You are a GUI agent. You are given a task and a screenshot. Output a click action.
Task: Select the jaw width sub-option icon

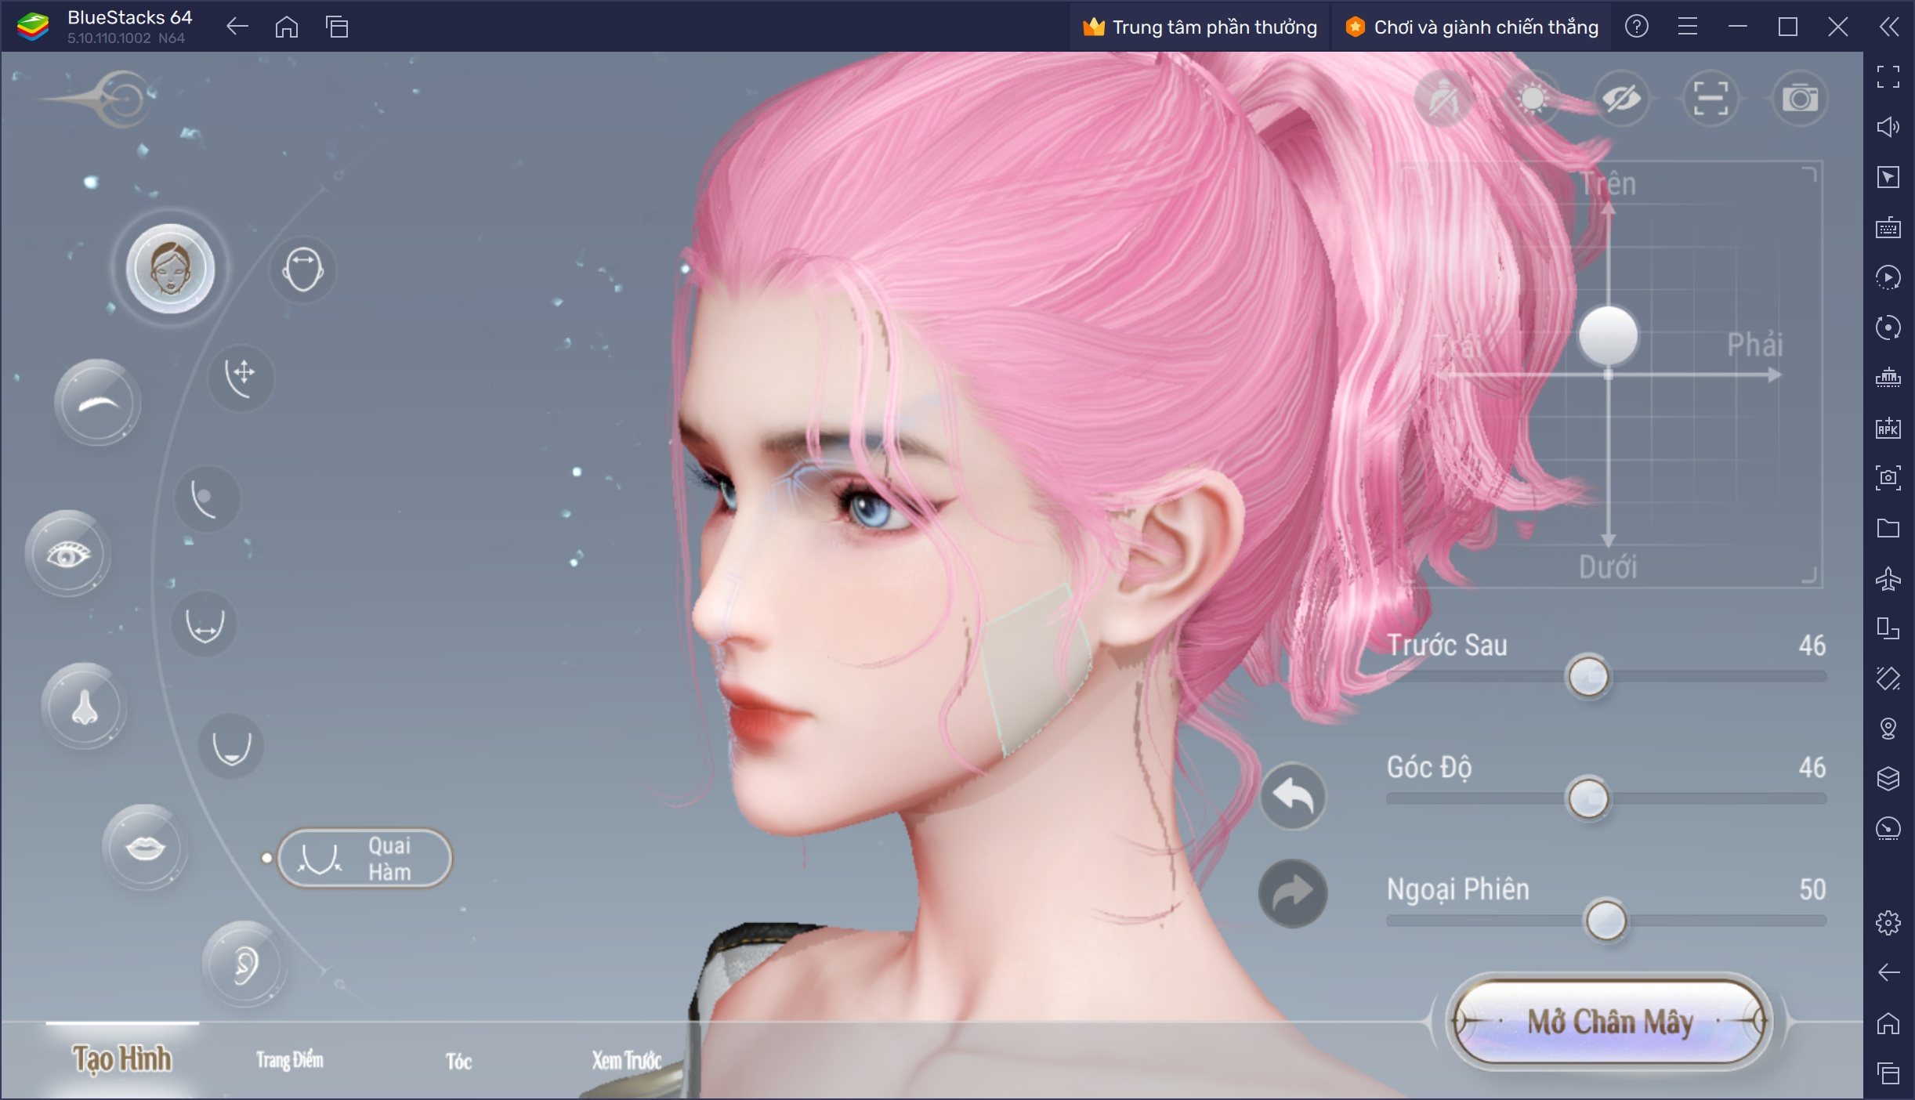point(205,624)
